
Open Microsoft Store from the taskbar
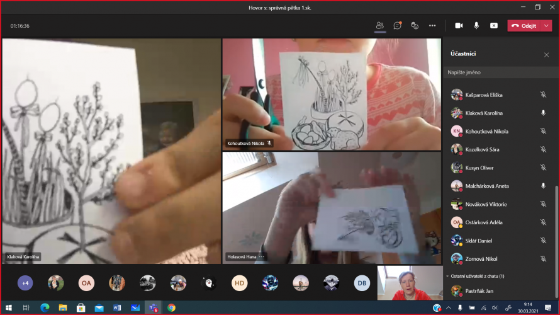81,307
